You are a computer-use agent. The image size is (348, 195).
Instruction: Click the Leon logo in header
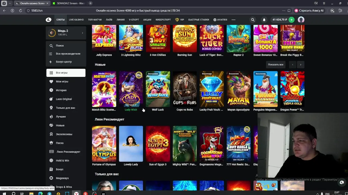click(x=48, y=20)
